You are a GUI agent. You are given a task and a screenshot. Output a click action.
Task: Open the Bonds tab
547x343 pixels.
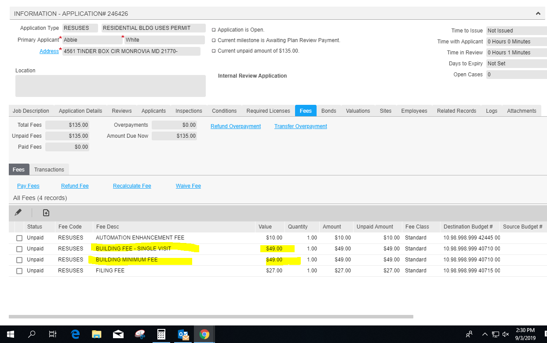click(329, 111)
